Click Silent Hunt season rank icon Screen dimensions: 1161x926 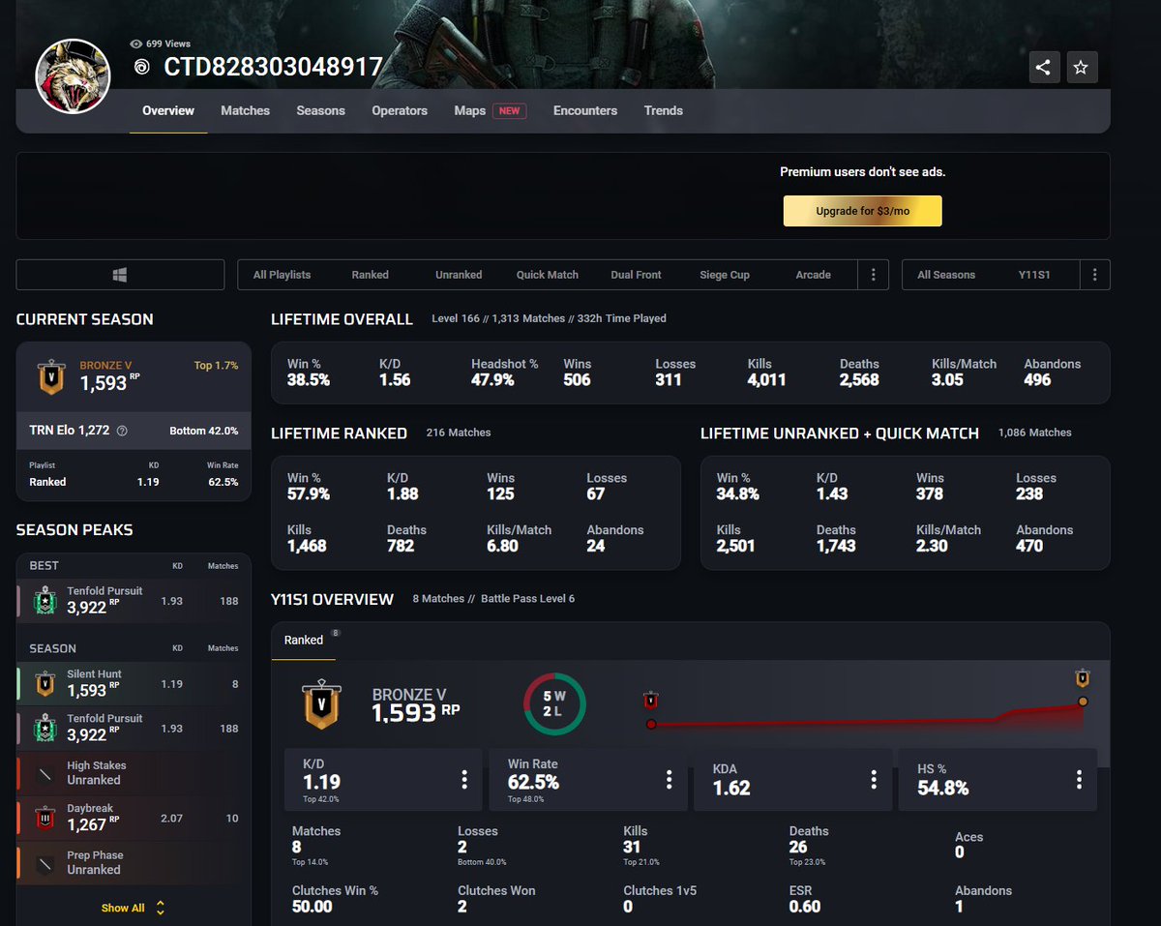pos(46,683)
